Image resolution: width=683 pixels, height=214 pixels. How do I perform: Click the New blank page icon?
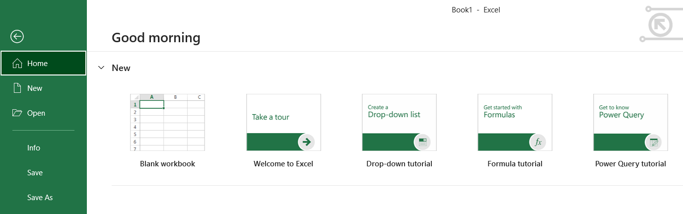point(17,88)
